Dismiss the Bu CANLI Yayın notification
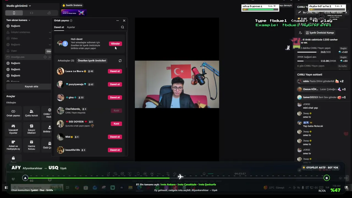The height and width of the screenshot is (198, 352). (x=346, y=13)
